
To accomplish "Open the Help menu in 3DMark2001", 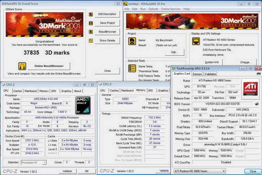I will coord(186,9).
